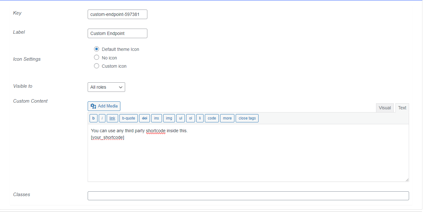Click the li quicktag button
This screenshot has height=212, width=424.
pos(200,118)
